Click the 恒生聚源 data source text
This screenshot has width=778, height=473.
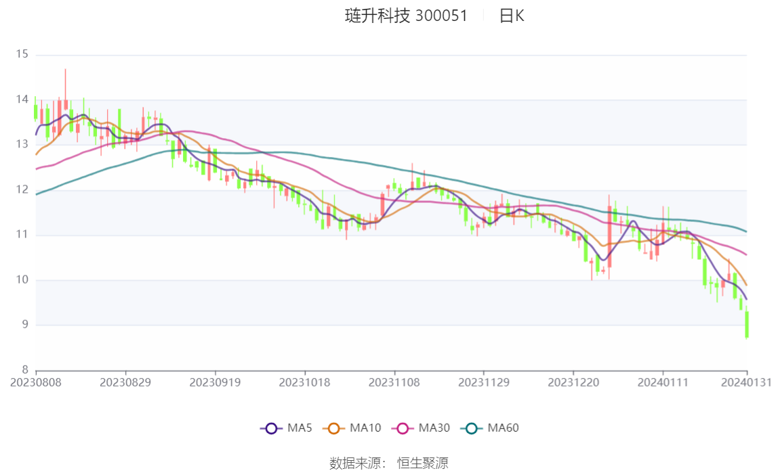pos(423,463)
